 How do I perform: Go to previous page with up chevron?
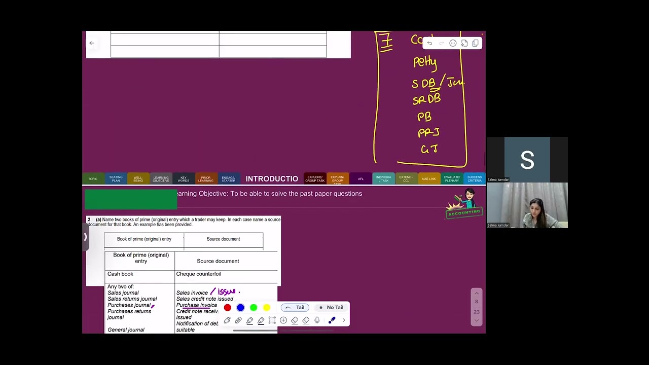tap(476, 293)
